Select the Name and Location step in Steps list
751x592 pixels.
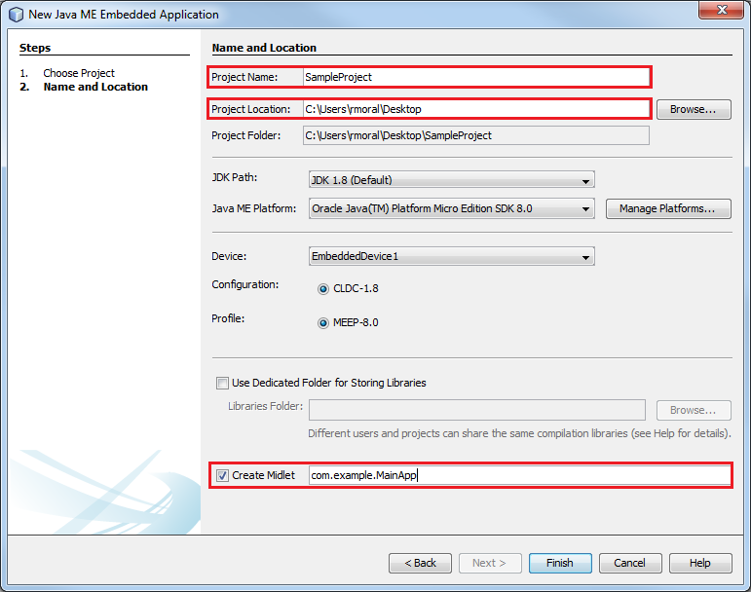tap(95, 87)
